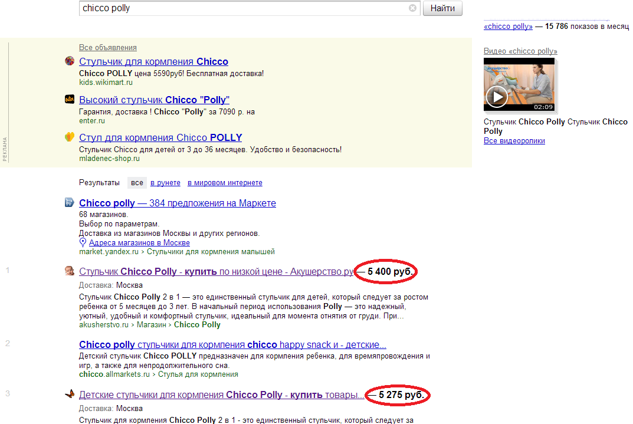Click the Магазин breadcrumb under akusherstvo.ru

pos(152,325)
